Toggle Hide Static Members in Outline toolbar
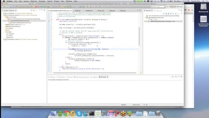 point(171,14)
